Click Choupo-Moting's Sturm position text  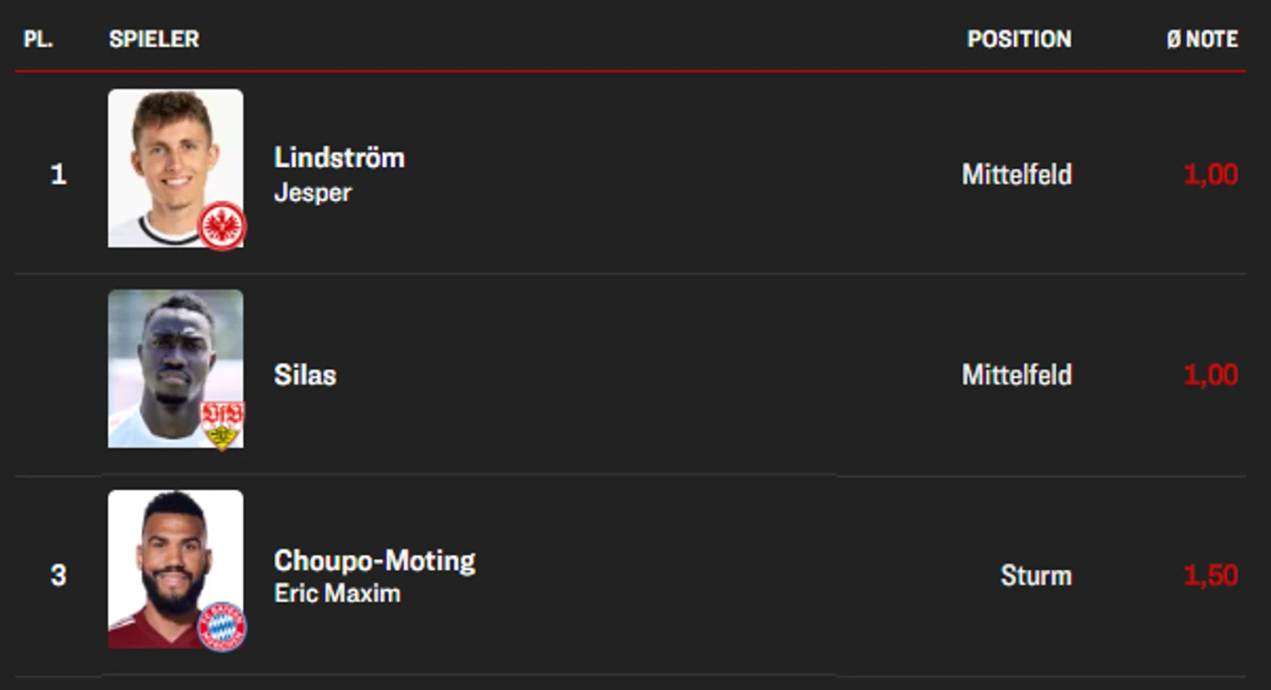(1035, 575)
